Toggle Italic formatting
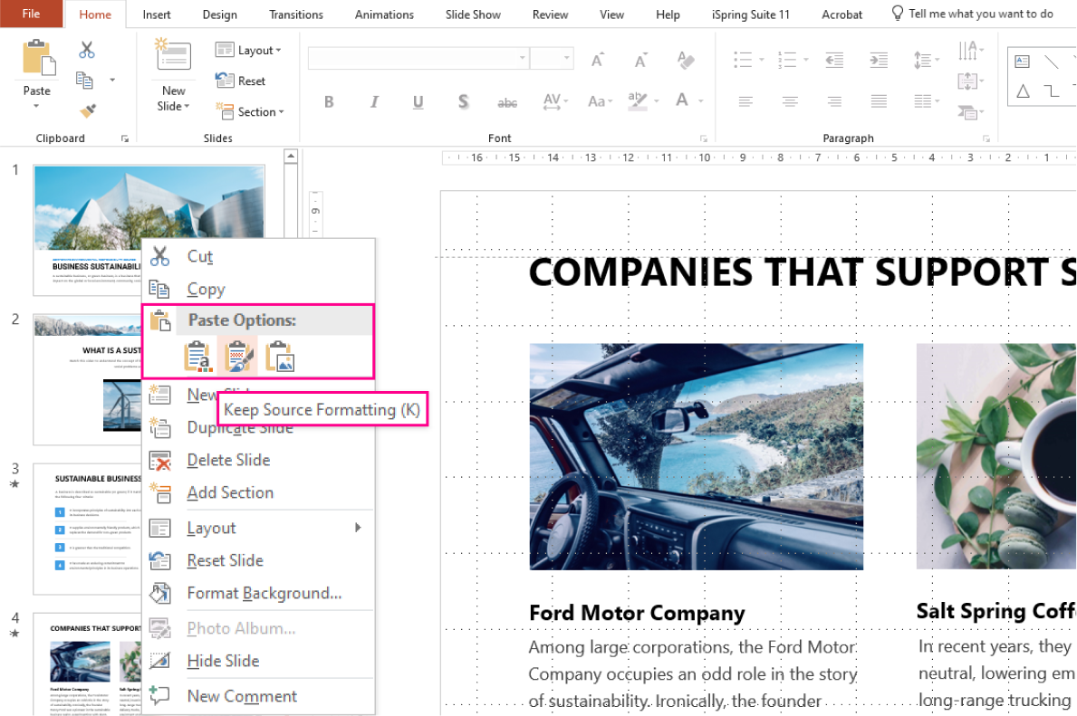 click(x=374, y=102)
